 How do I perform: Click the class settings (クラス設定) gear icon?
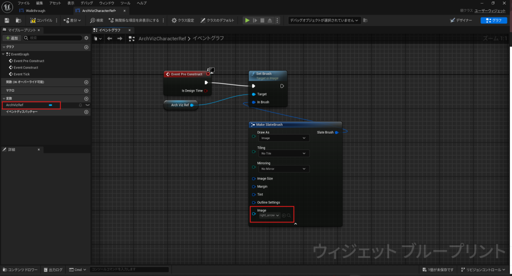(x=174, y=20)
